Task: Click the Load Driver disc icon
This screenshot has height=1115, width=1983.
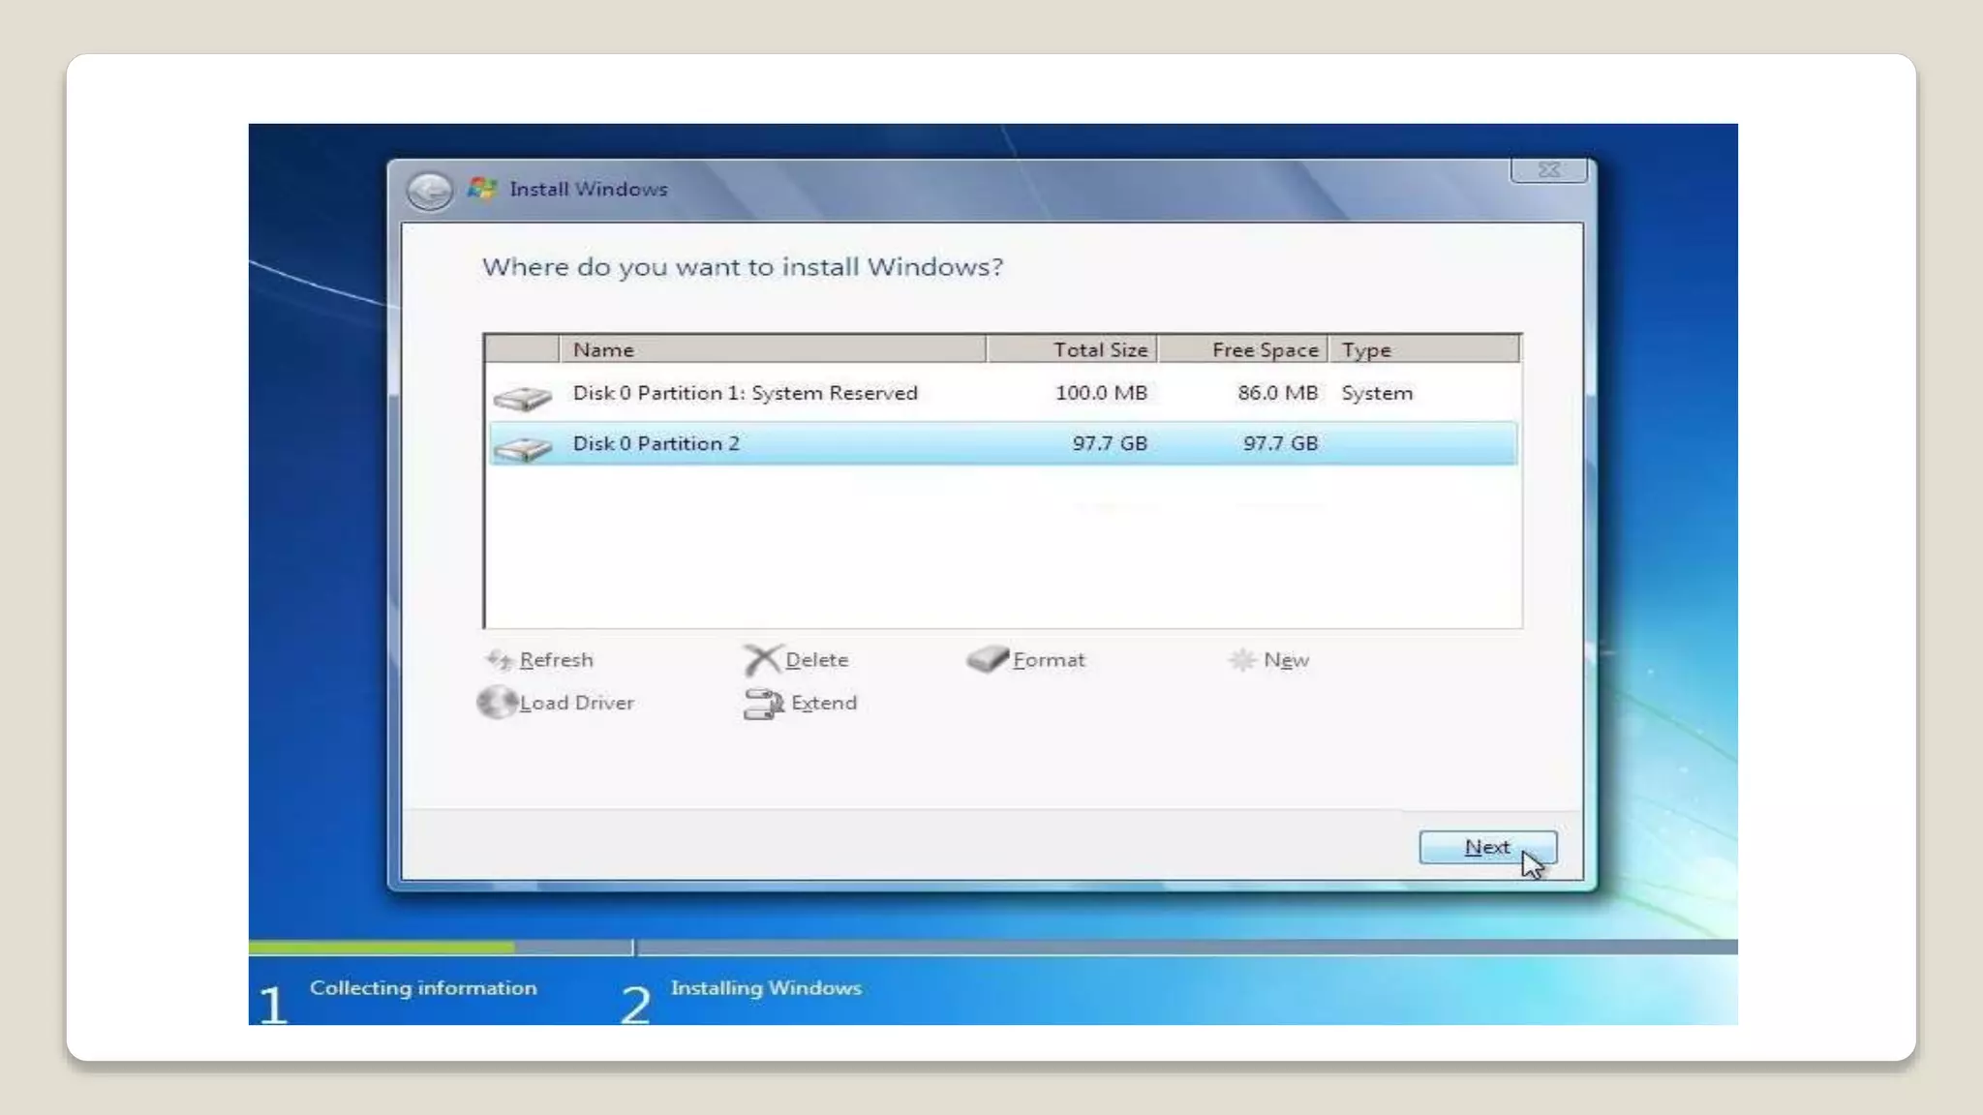Action: (497, 703)
